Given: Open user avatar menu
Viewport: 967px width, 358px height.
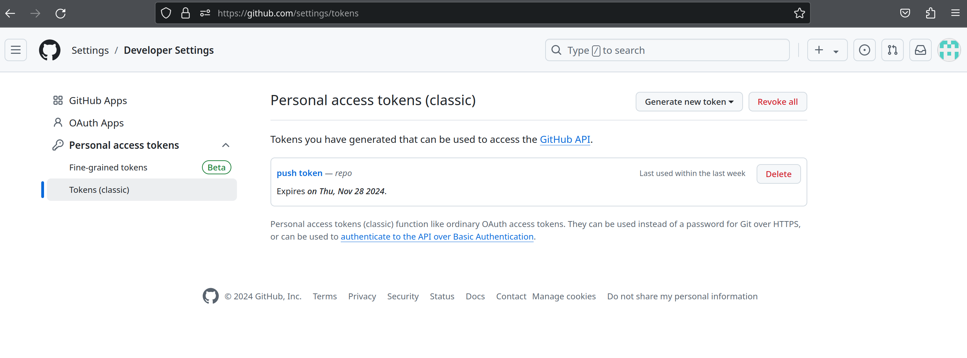Looking at the screenshot, I should click(948, 50).
